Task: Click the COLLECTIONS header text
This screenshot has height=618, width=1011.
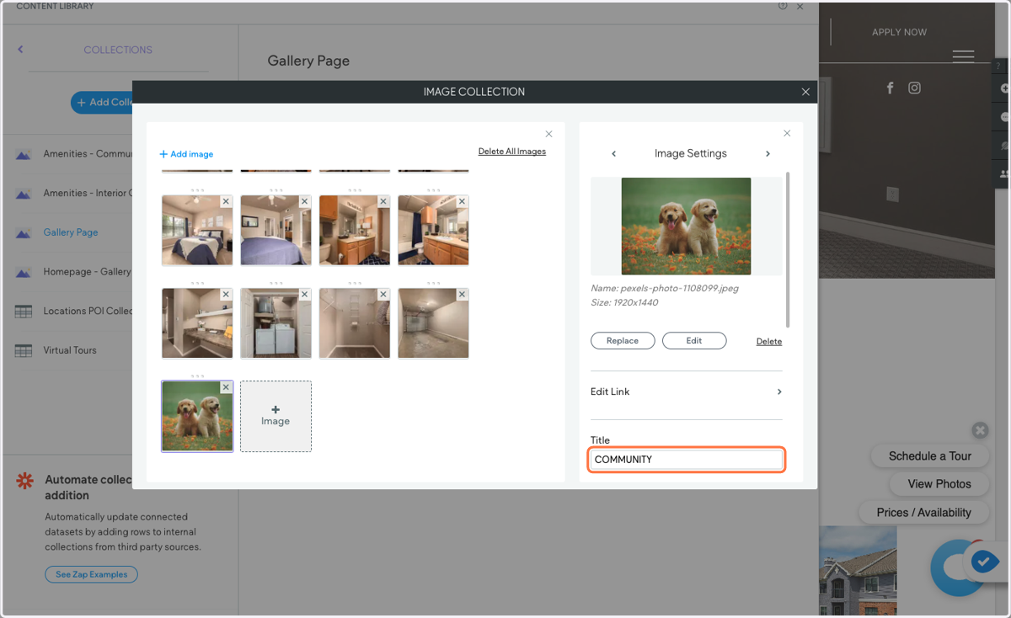Action: click(x=118, y=50)
